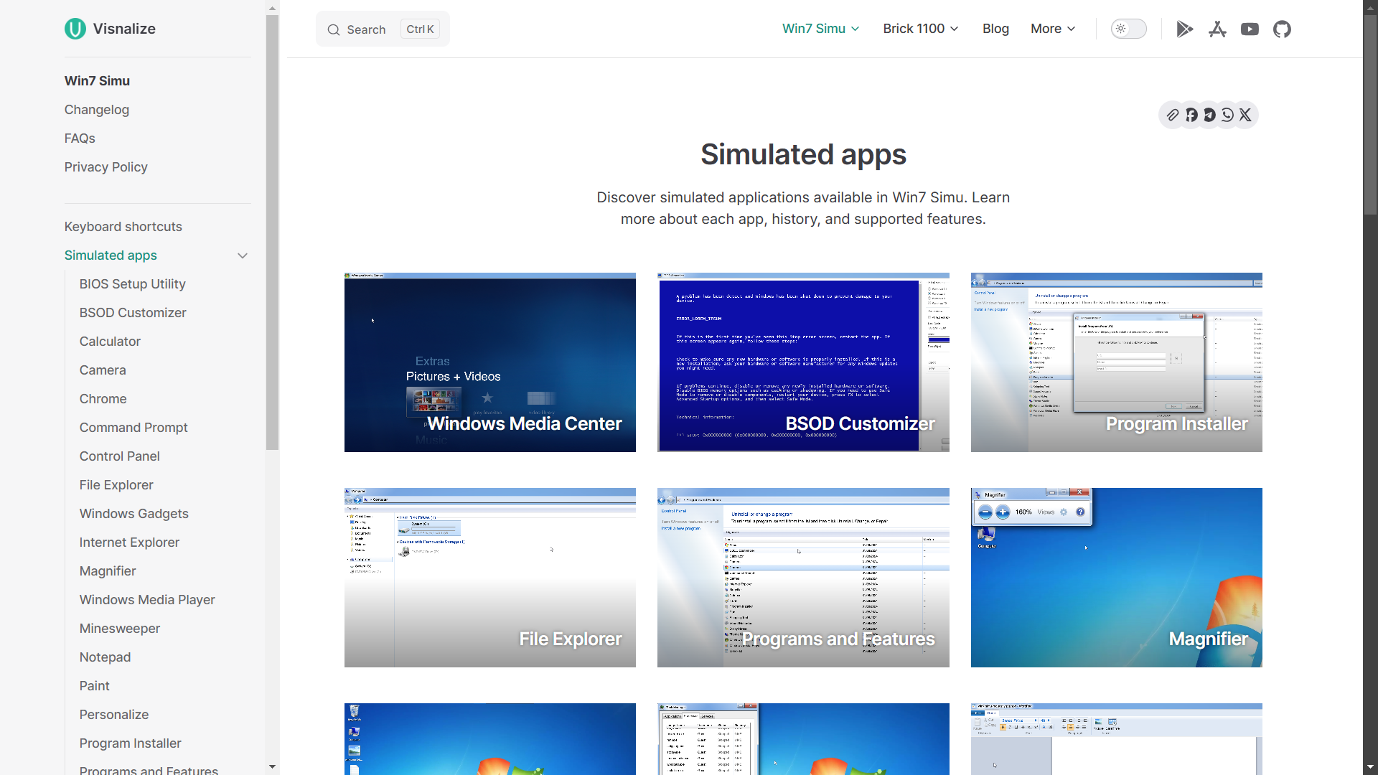Image resolution: width=1378 pixels, height=775 pixels.
Task: Select Changelog in the sidebar
Action: click(x=96, y=110)
